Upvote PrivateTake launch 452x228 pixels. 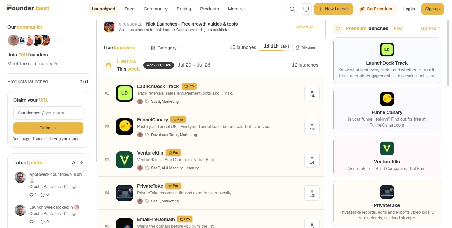point(312,193)
